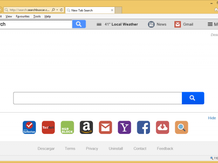Click the Gmail envelope icon
The width and height of the screenshot is (218, 163).
[x=177, y=24]
